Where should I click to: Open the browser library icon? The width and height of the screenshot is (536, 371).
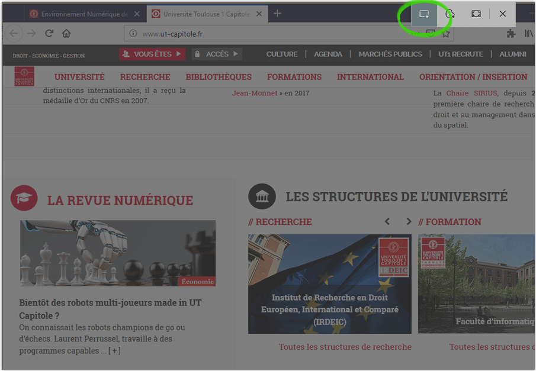pos(528,34)
